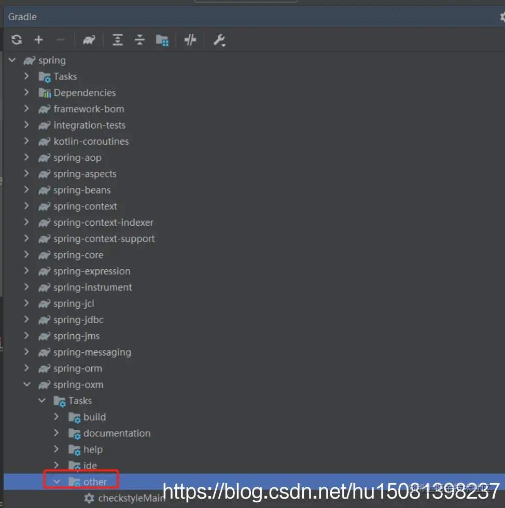
Task: Open Gradle build tool settings wrench
Action: click(219, 40)
